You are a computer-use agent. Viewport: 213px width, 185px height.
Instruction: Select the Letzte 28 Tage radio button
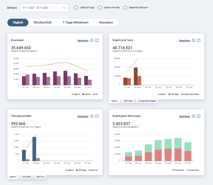click(x=76, y=8)
